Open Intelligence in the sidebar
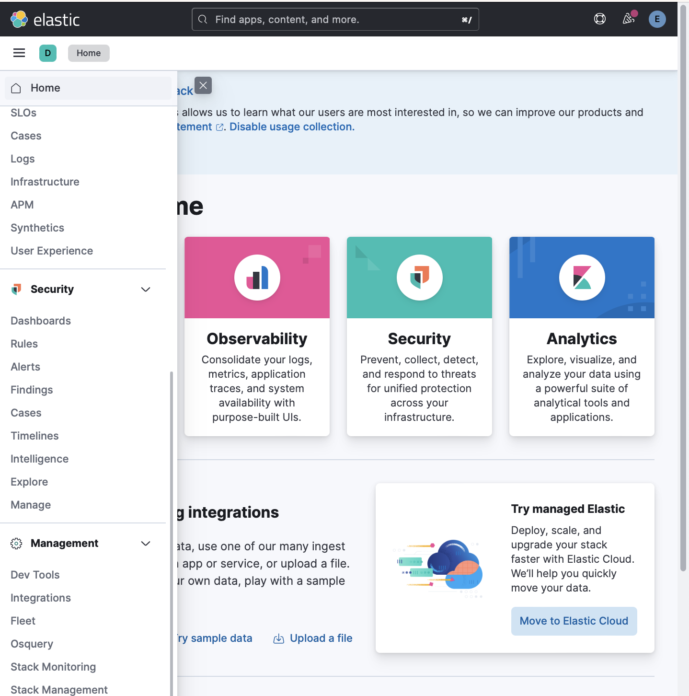689x696 pixels. (x=39, y=459)
